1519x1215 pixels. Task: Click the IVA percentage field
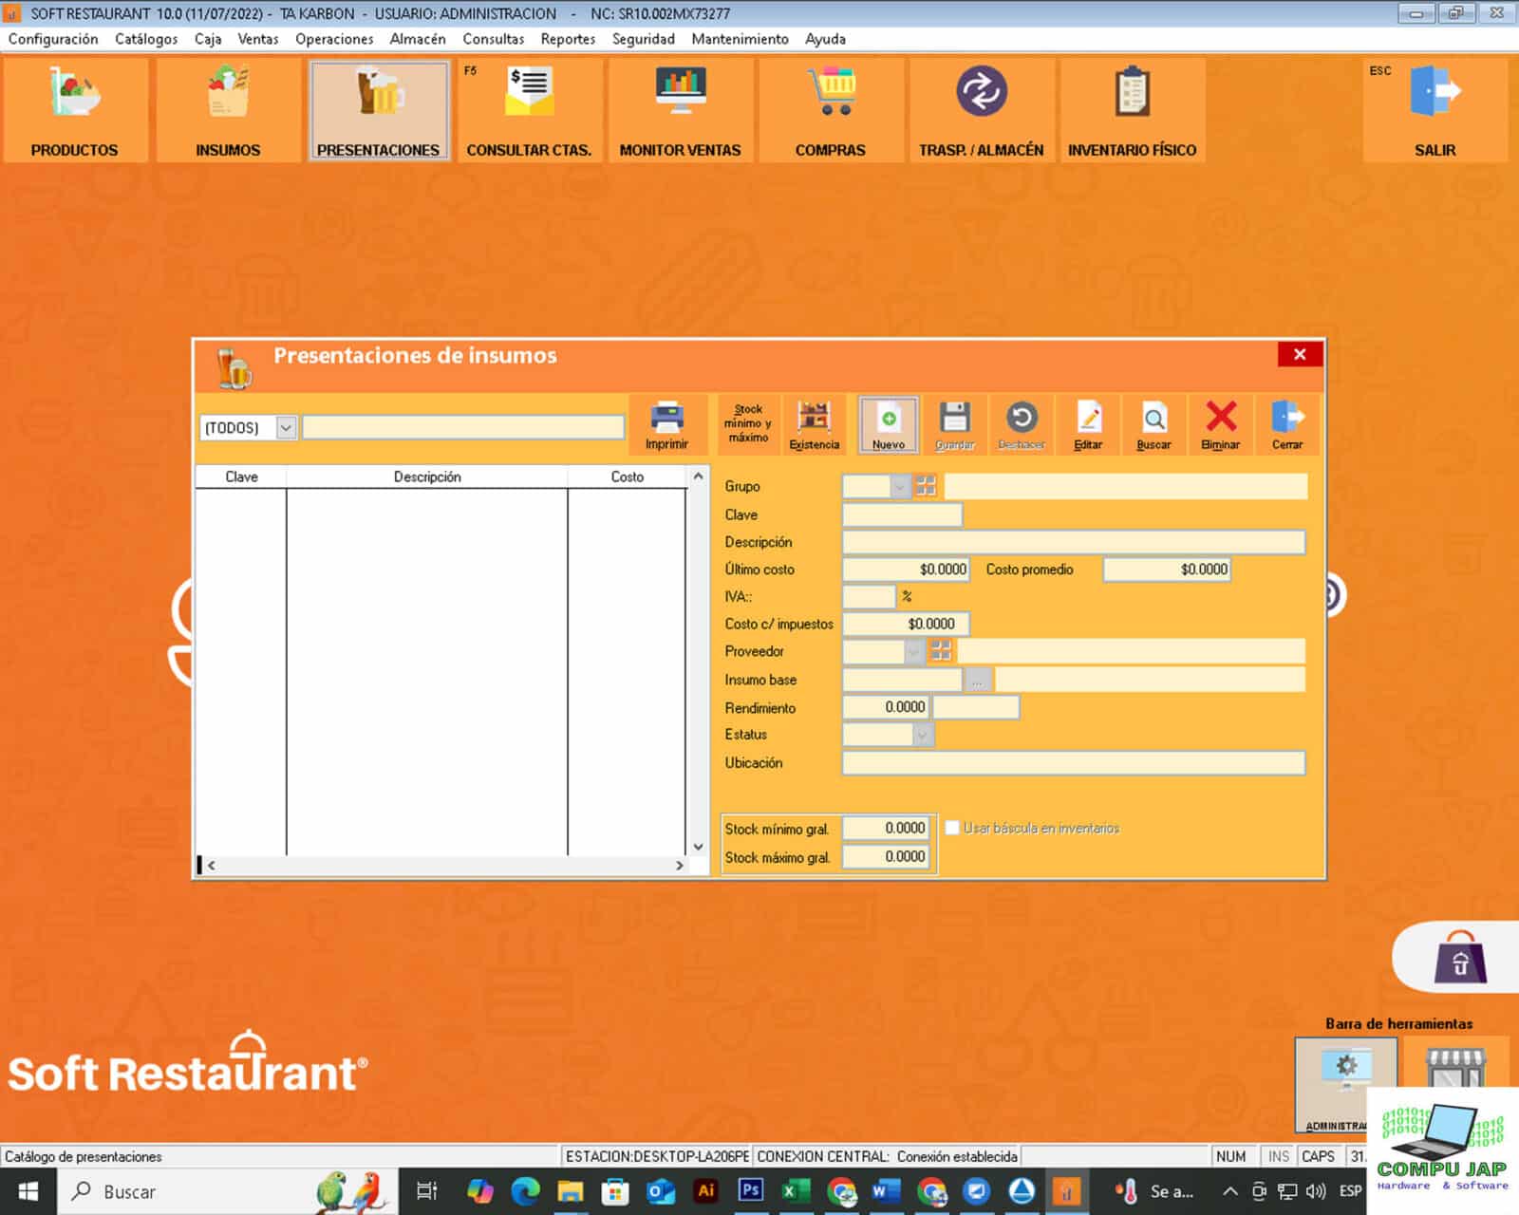point(869,596)
